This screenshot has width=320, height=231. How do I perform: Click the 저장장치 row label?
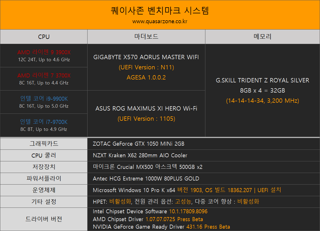pyautogui.click(x=44, y=167)
